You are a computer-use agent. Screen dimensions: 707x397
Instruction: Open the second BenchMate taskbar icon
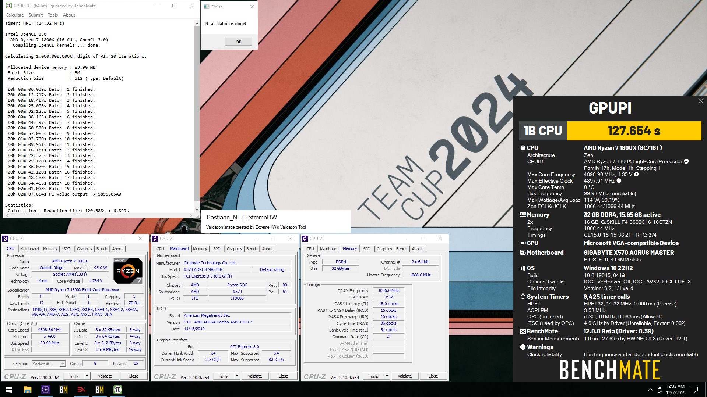pos(100,390)
